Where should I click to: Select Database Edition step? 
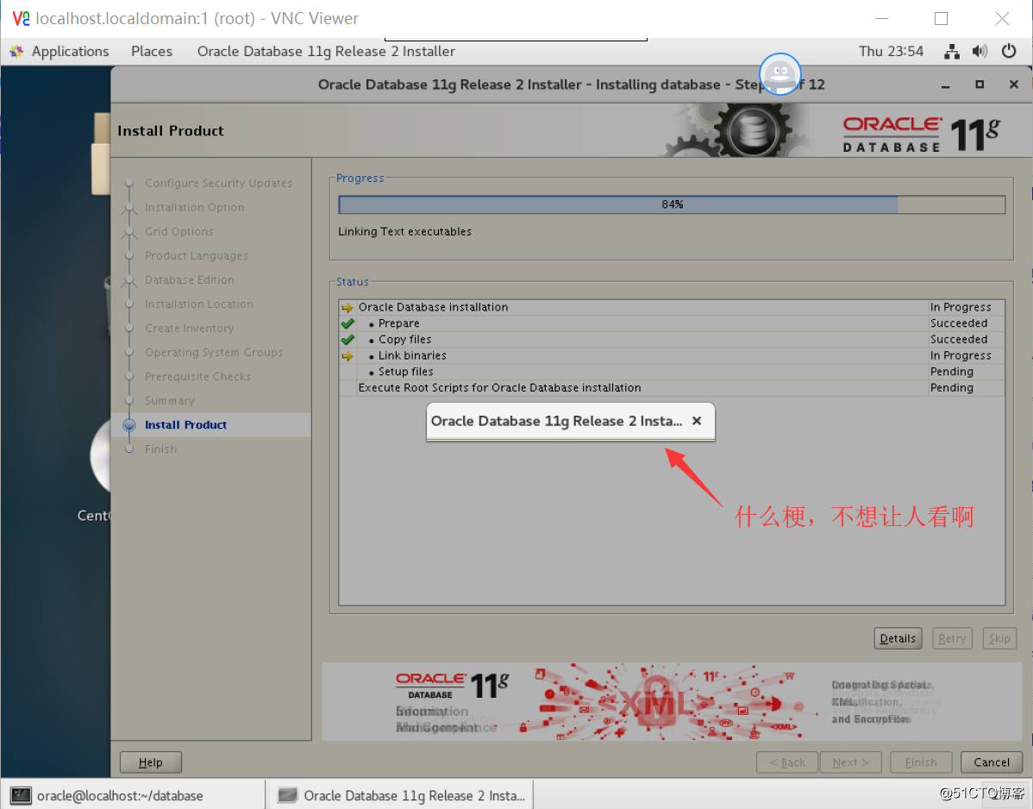[x=189, y=280]
